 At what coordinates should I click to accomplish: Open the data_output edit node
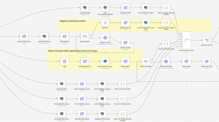tap(186, 61)
